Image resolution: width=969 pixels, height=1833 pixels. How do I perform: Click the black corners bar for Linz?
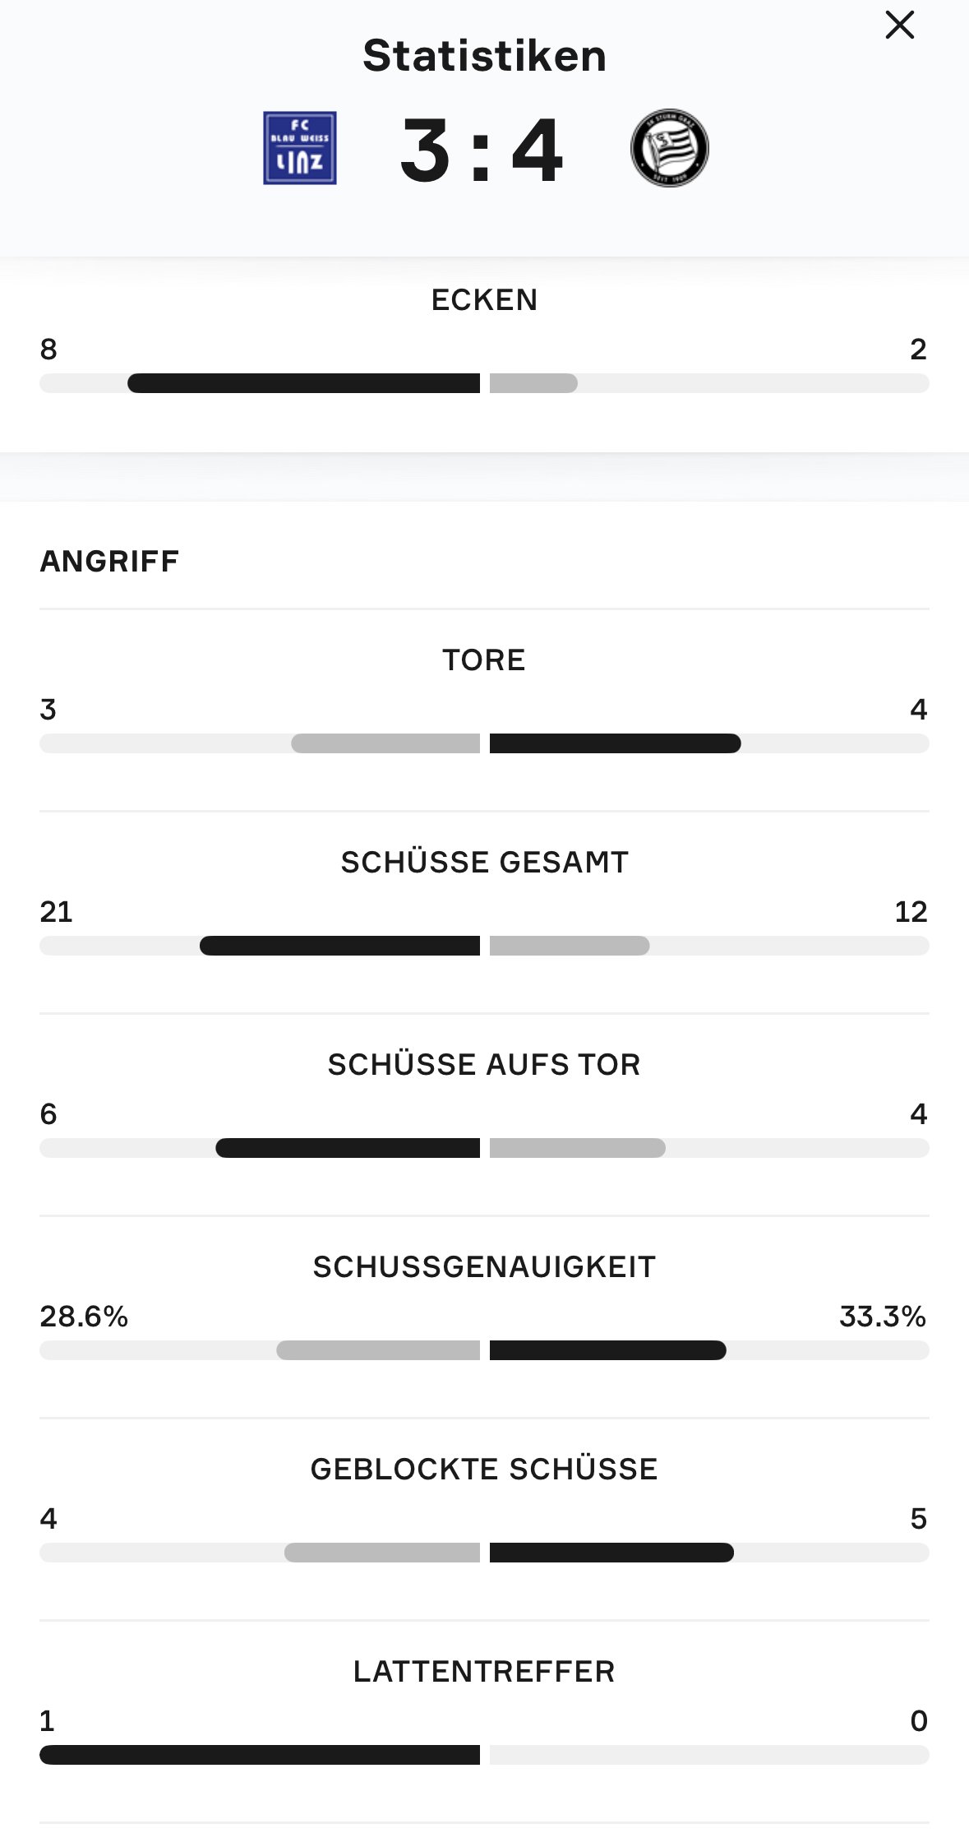pyautogui.click(x=304, y=383)
